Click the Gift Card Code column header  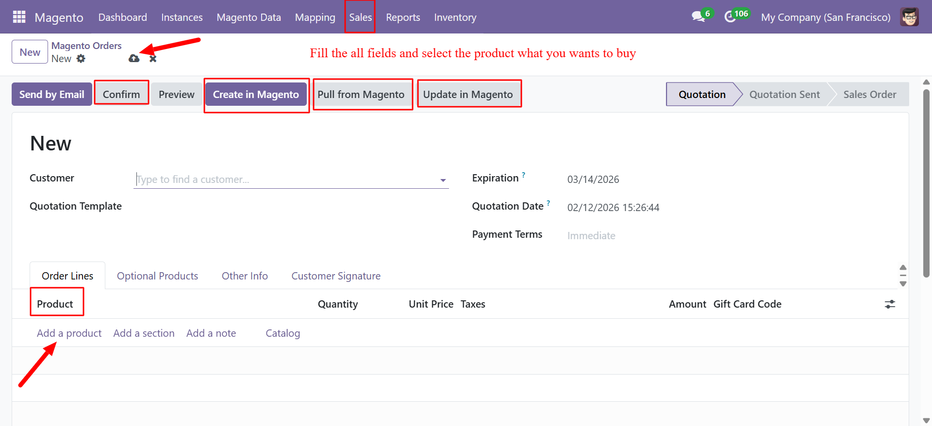(x=748, y=304)
